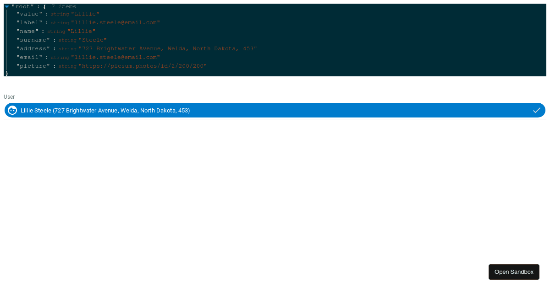The height and width of the screenshot is (288, 550).
Task: Click the "root" key label
Action: coord(23,6)
